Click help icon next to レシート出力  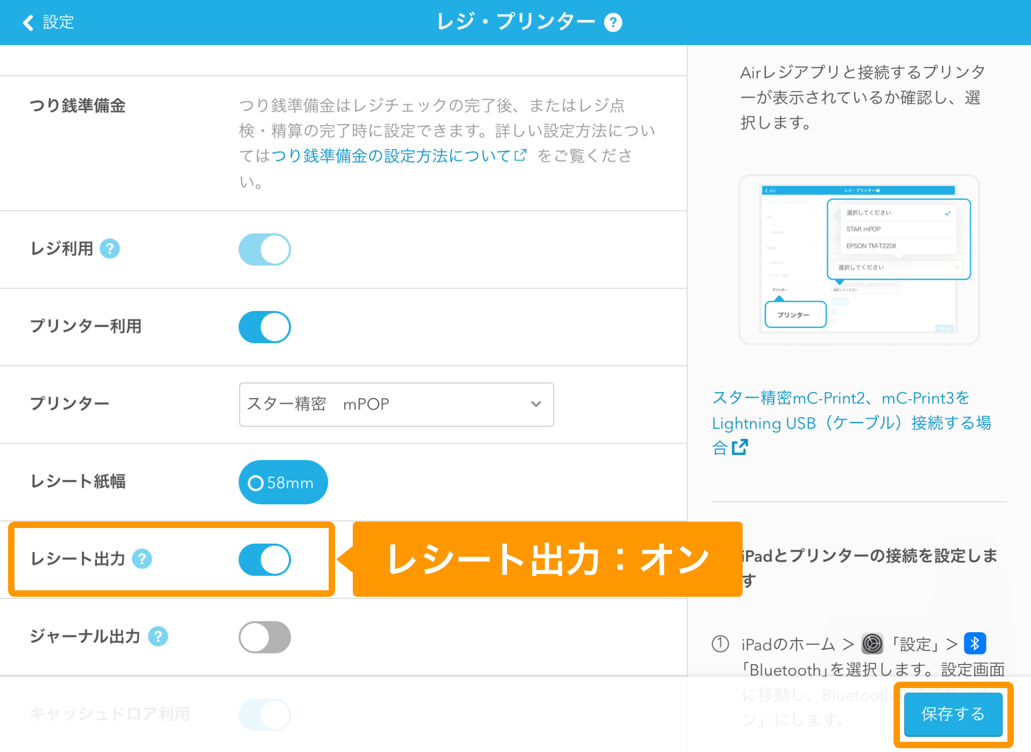click(142, 559)
